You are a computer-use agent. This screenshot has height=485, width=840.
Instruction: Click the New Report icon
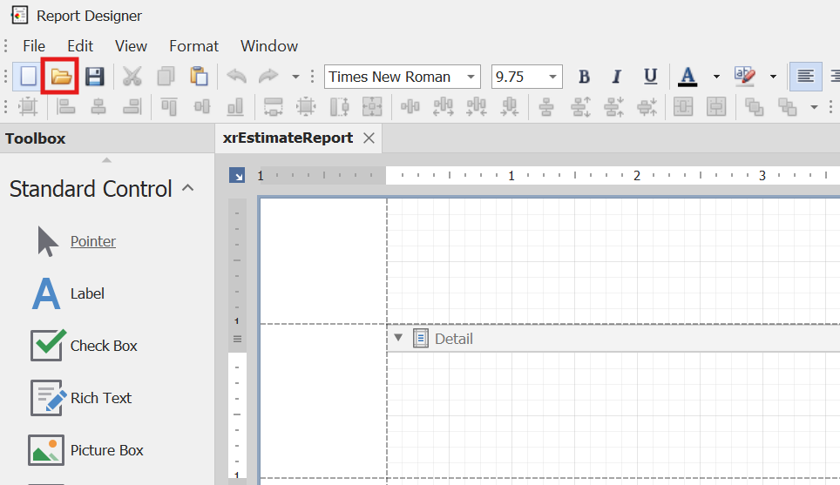[29, 77]
